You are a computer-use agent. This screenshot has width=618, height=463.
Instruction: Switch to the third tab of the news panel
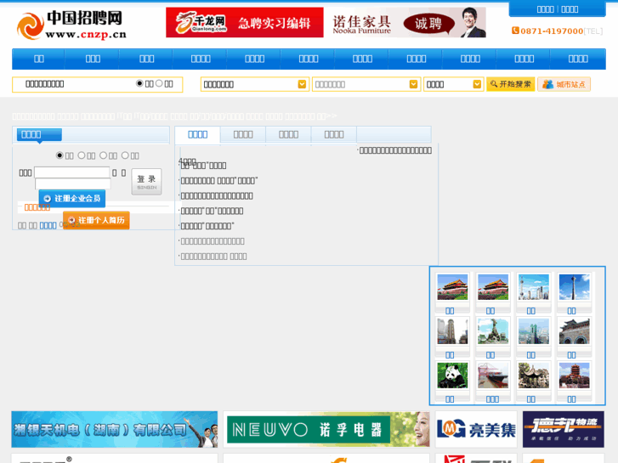pos(288,135)
